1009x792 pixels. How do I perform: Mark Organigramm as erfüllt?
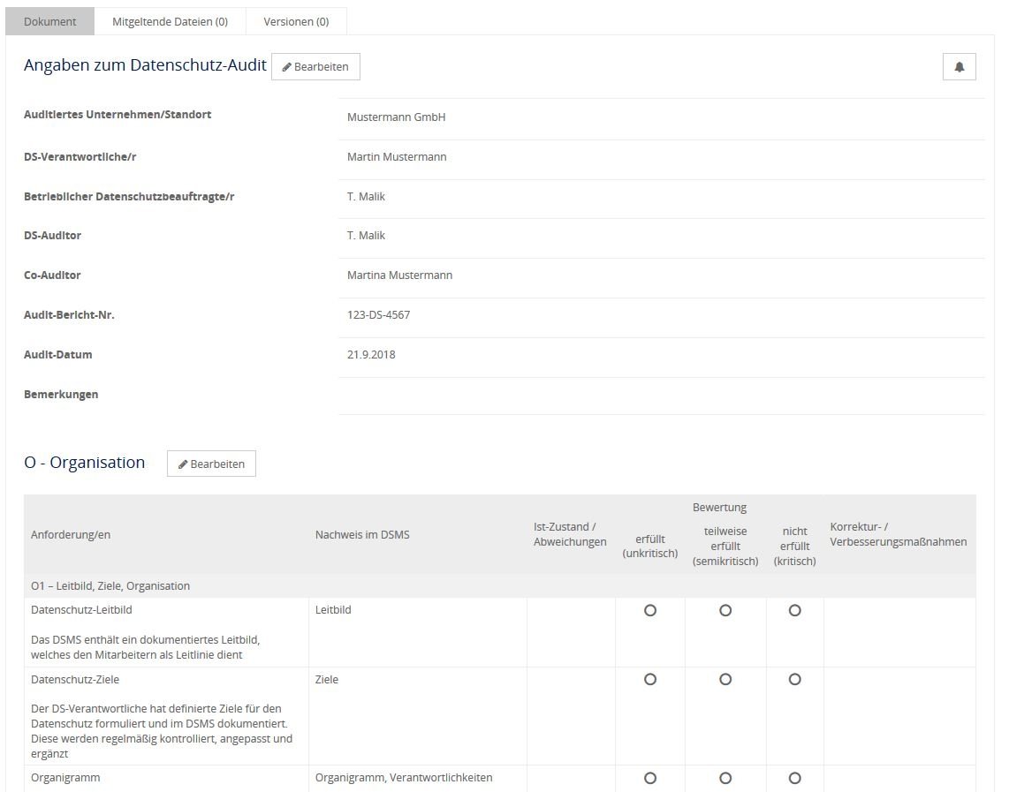[650, 778]
